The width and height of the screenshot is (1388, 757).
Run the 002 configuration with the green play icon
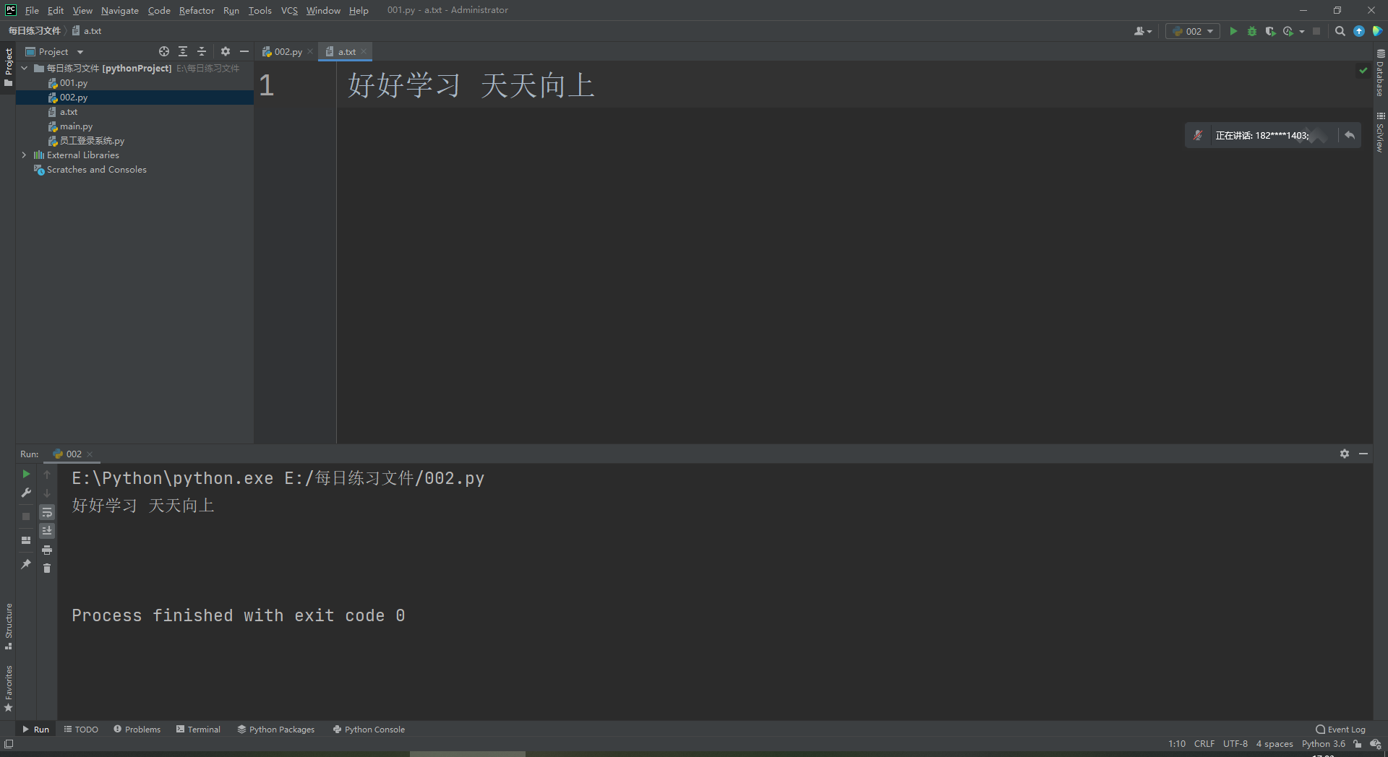tap(1233, 31)
